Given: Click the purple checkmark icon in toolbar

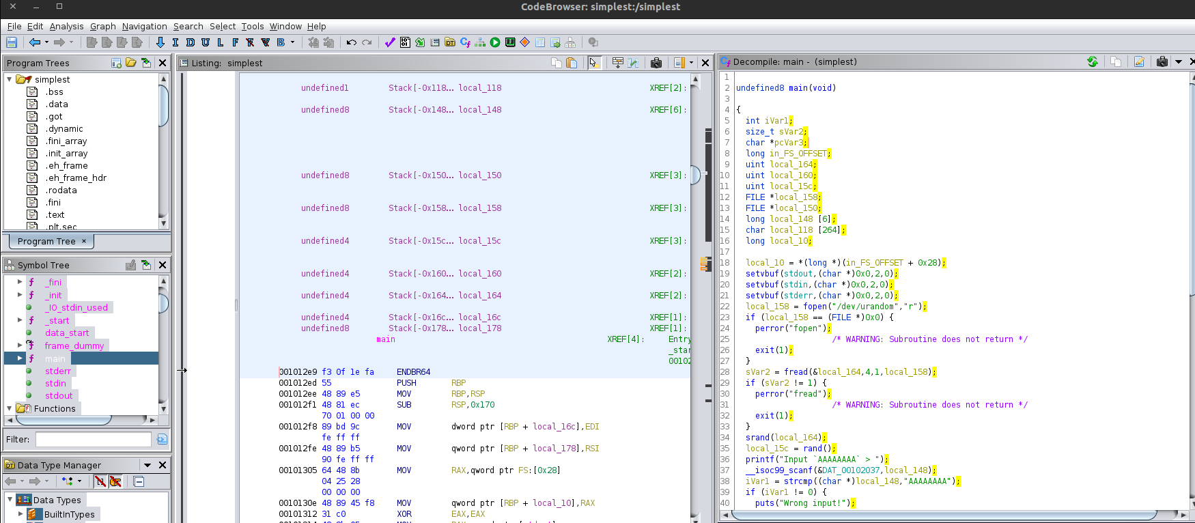Looking at the screenshot, I should coord(390,42).
